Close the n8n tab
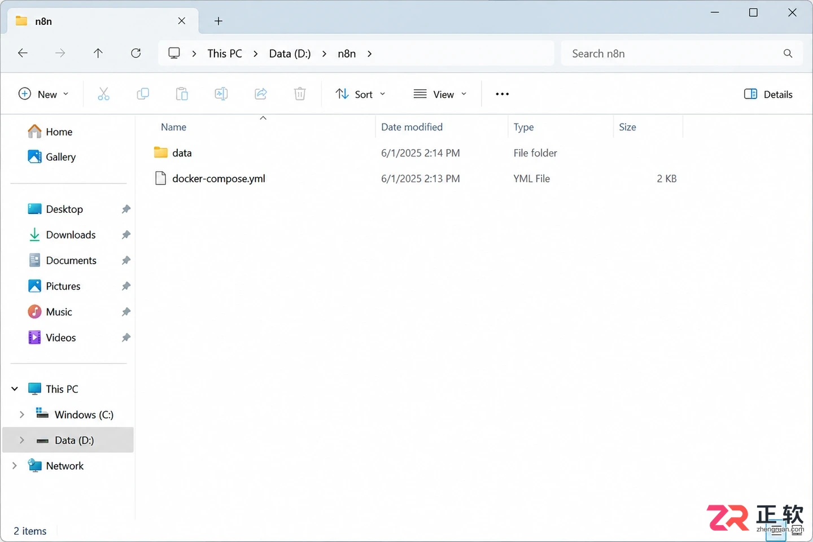 click(182, 21)
